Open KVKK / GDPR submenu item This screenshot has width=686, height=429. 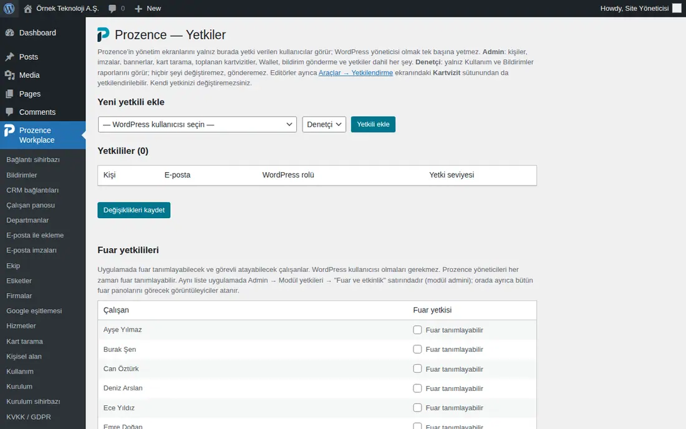29,417
